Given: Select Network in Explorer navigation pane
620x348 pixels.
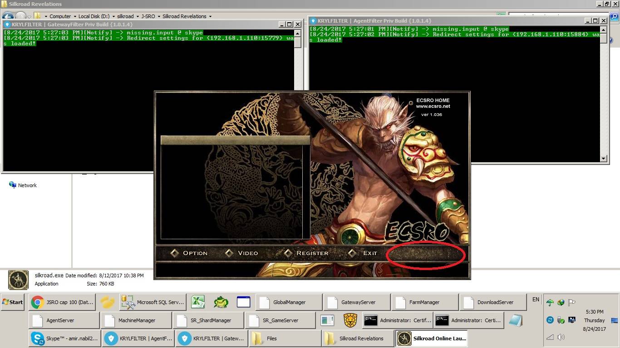Looking at the screenshot, I should (23, 185).
